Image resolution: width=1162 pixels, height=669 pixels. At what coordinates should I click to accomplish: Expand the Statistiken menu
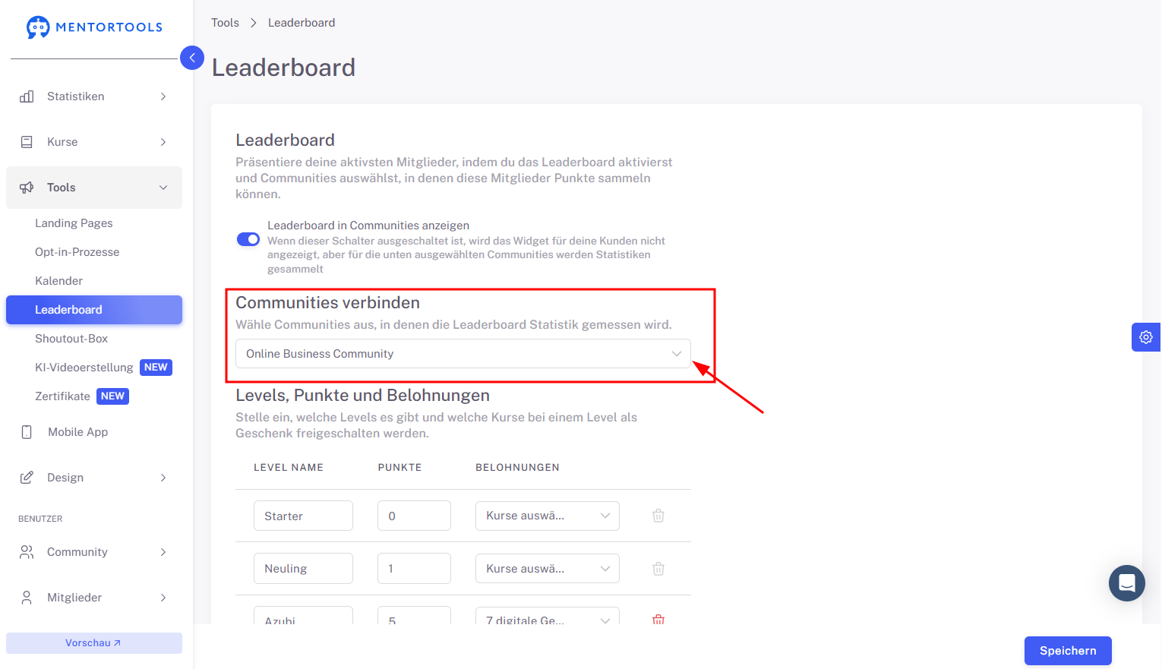click(94, 96)
